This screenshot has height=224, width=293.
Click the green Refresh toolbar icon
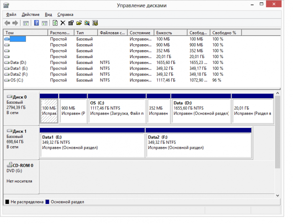coord(55,23)
